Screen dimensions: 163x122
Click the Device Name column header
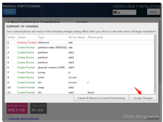[77, 37]
